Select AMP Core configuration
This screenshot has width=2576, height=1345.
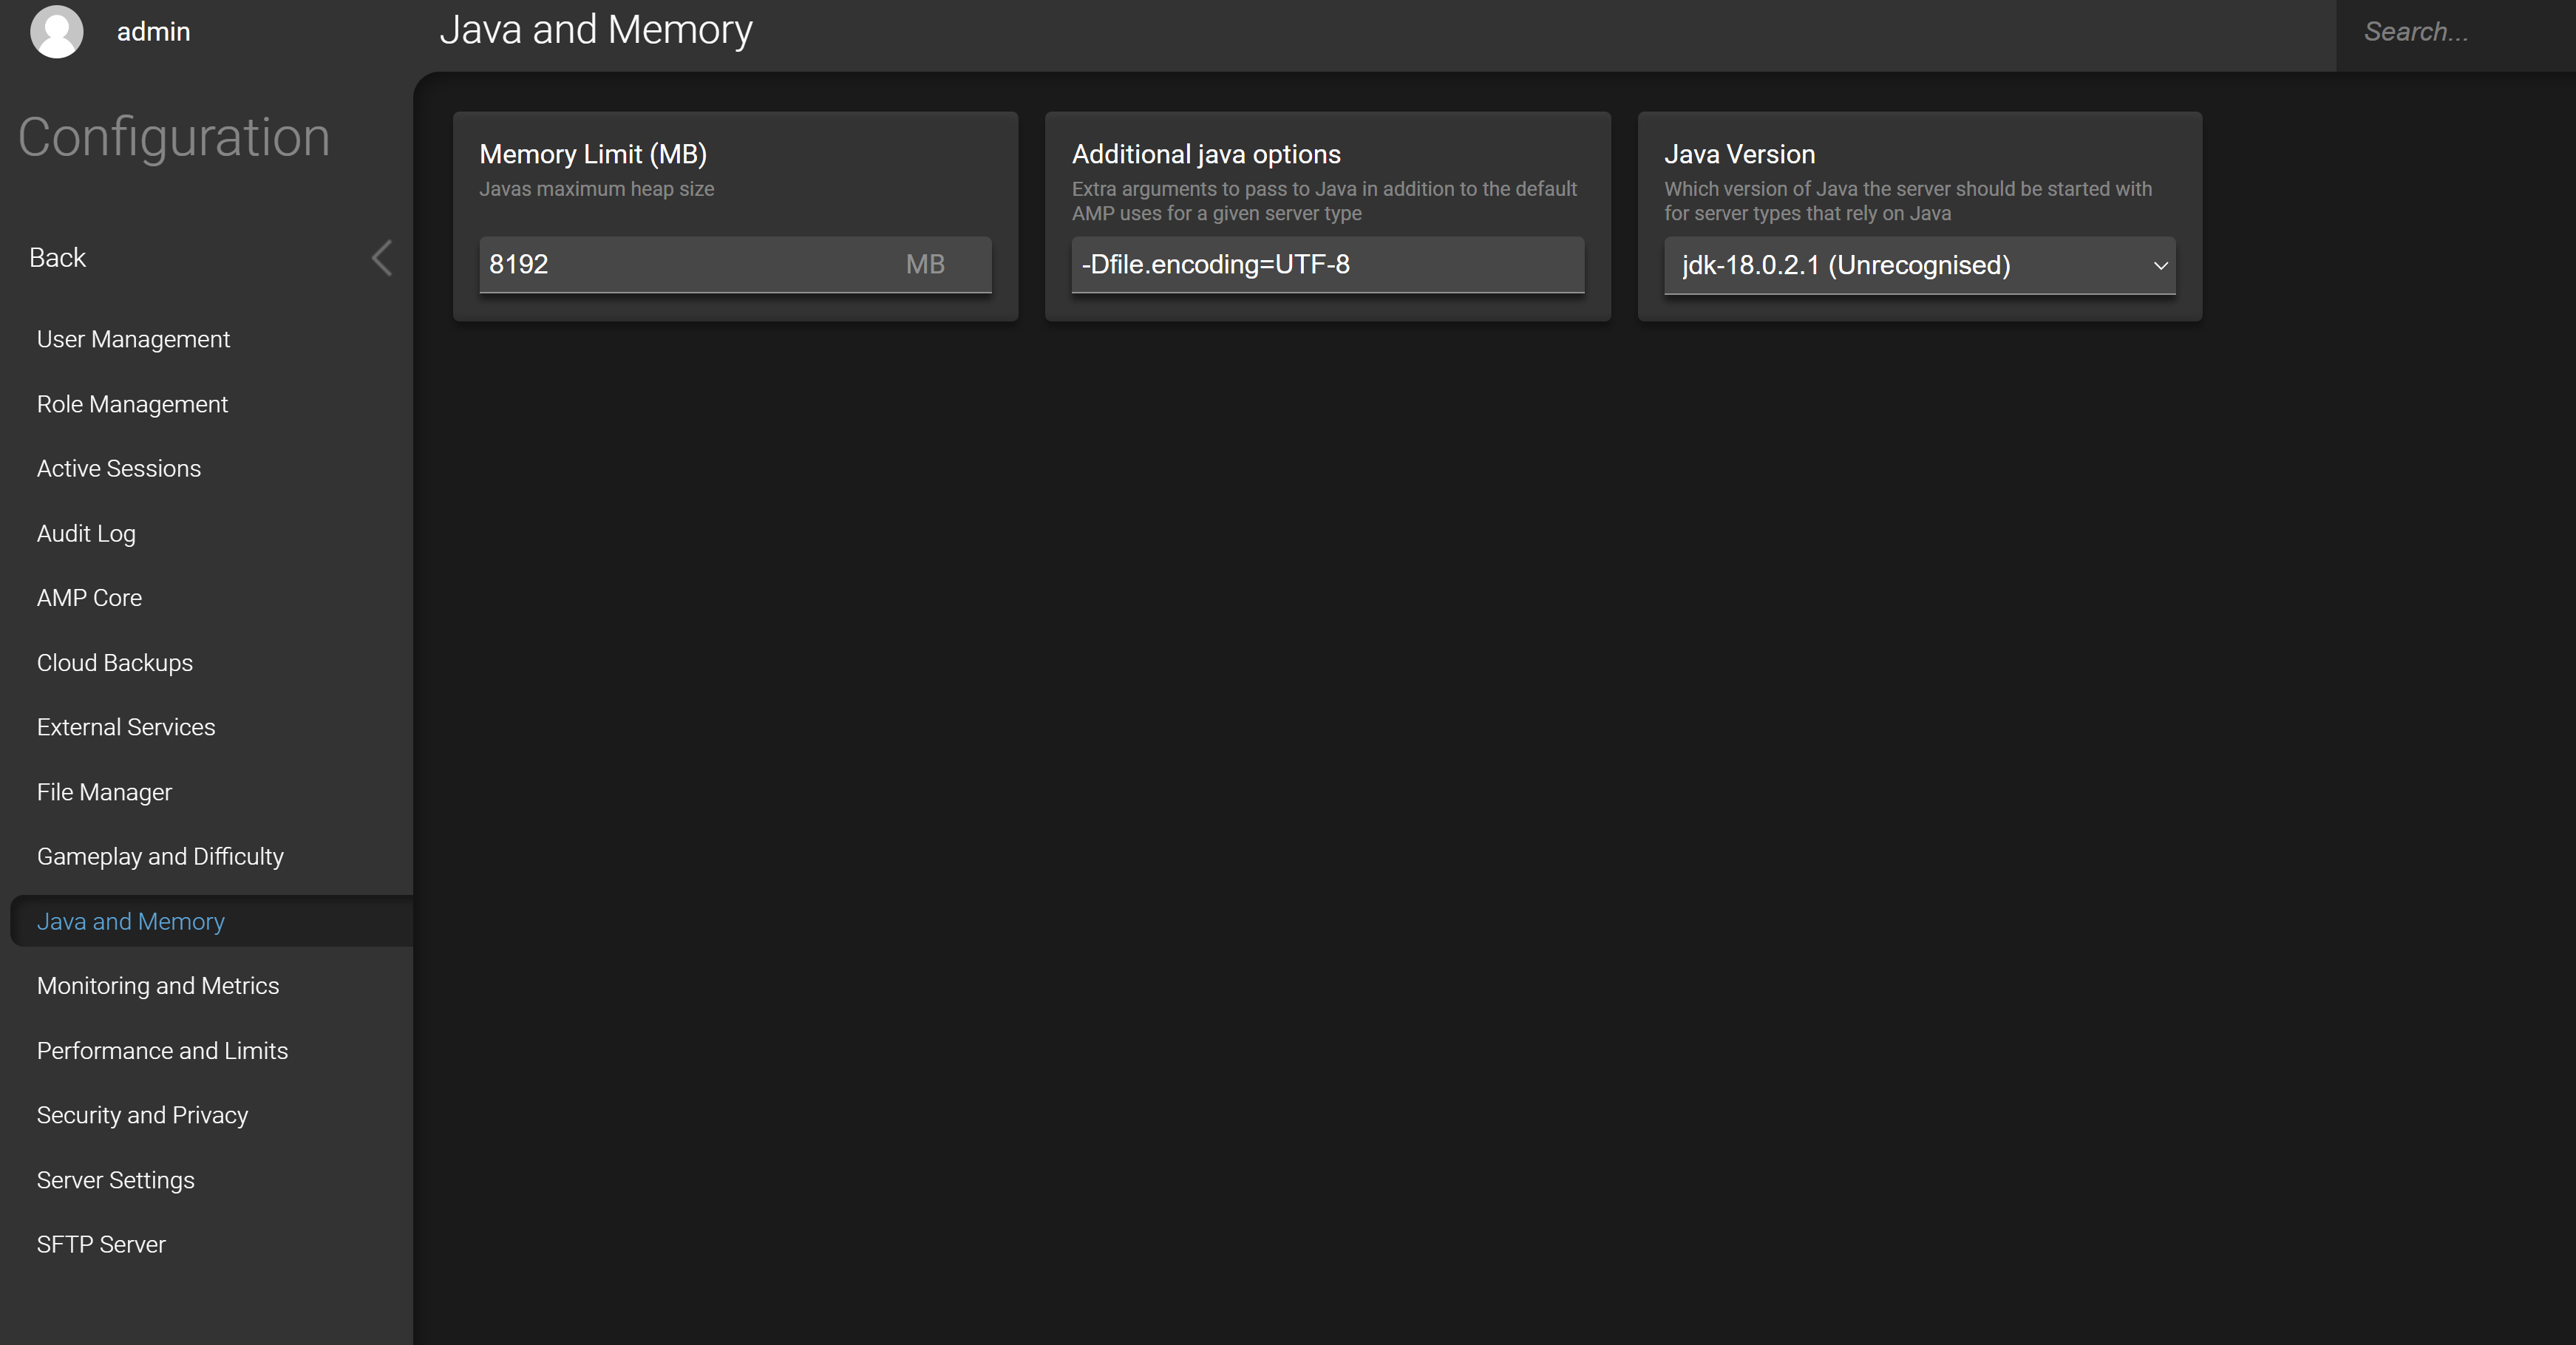[89, 597]
